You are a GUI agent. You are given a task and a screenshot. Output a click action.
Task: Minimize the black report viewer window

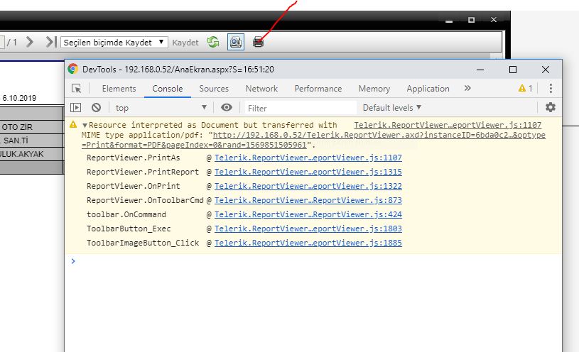tap(449, 21)
